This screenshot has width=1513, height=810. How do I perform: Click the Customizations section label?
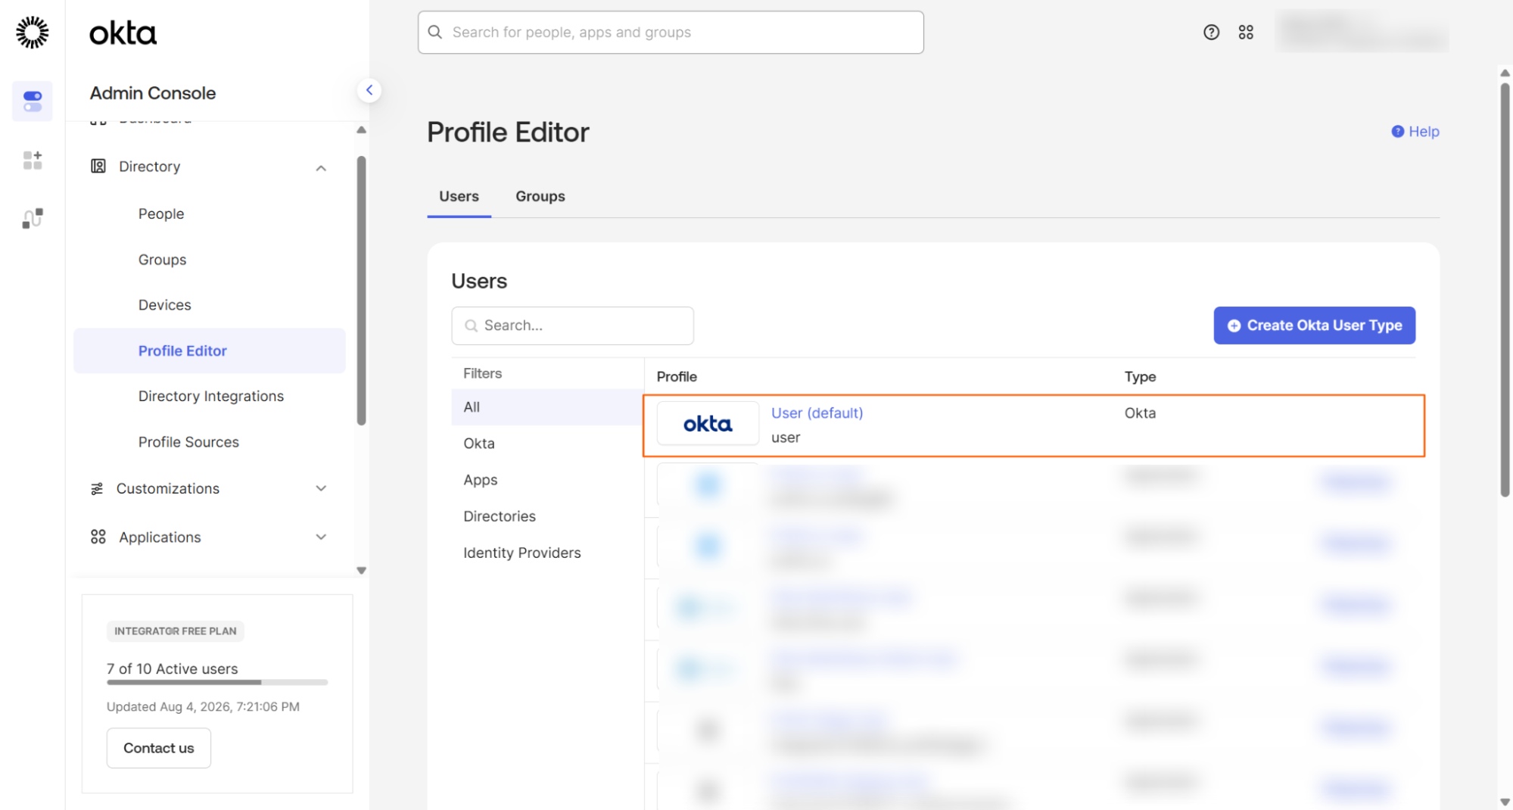[168, 489]
